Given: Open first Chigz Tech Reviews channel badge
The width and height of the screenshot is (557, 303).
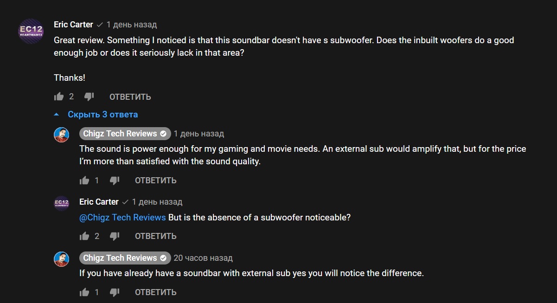Looking at the screenshot, I should (125, 134).
